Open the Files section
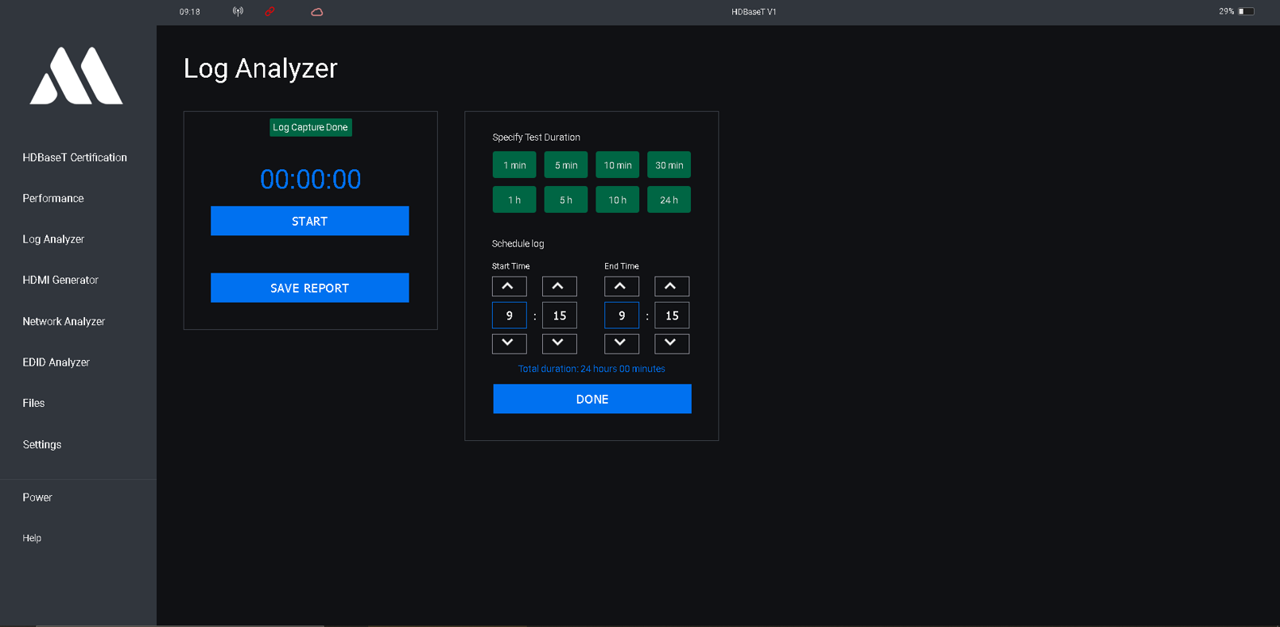1280x627 pixels. coord(33,404)
